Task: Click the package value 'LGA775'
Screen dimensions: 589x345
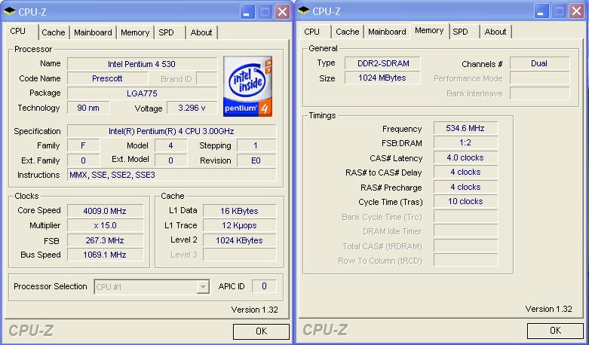Action: pos(142,93)
